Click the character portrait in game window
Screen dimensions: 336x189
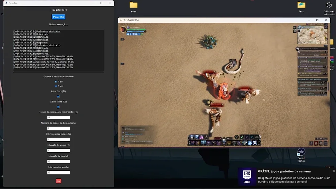[123, 29]
